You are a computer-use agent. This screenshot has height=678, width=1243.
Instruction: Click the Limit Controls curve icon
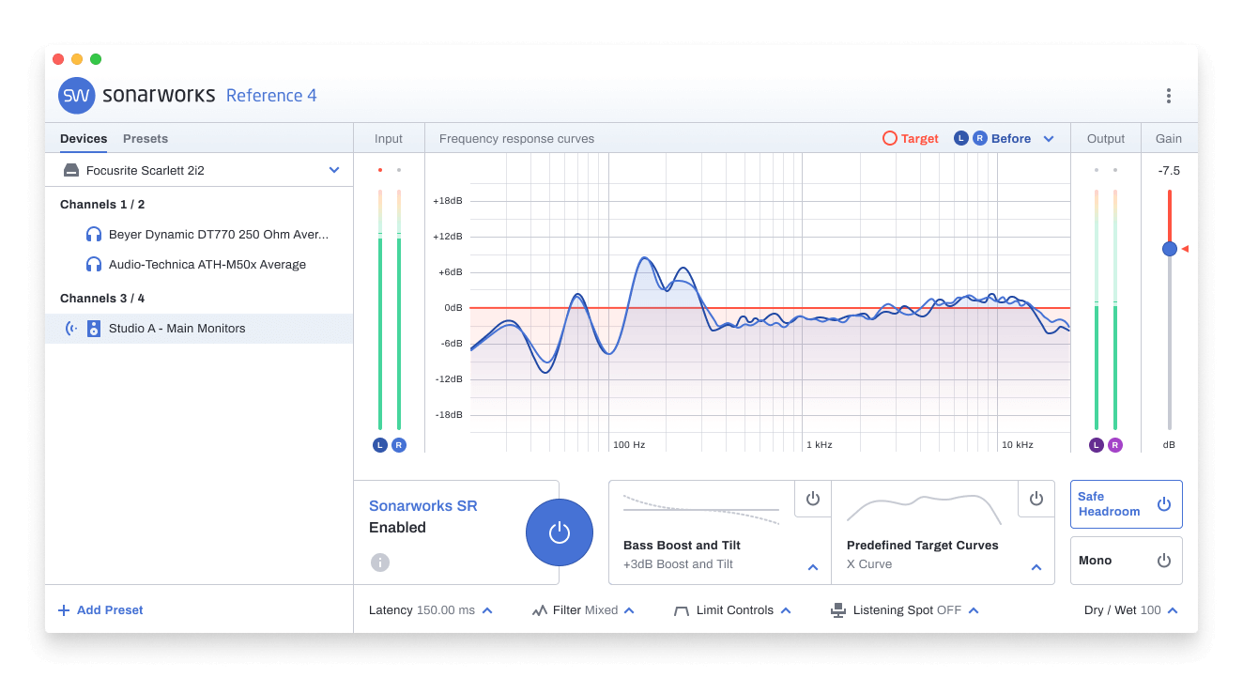(682, 610)
